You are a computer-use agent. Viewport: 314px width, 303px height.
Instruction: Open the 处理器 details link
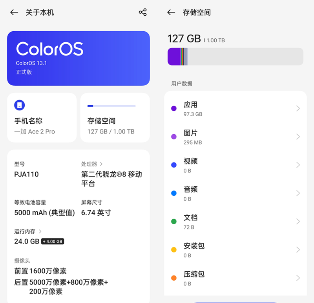click(92, 164)
